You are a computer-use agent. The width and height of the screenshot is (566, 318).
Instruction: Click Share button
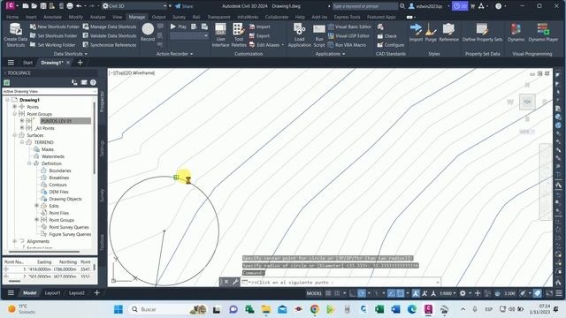(184, 6)
